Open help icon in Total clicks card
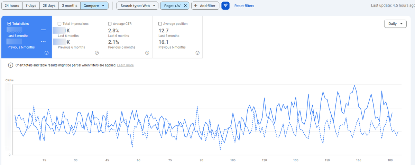Image resolution: width=415 pixels, height=165 pixels. [46, 53]
